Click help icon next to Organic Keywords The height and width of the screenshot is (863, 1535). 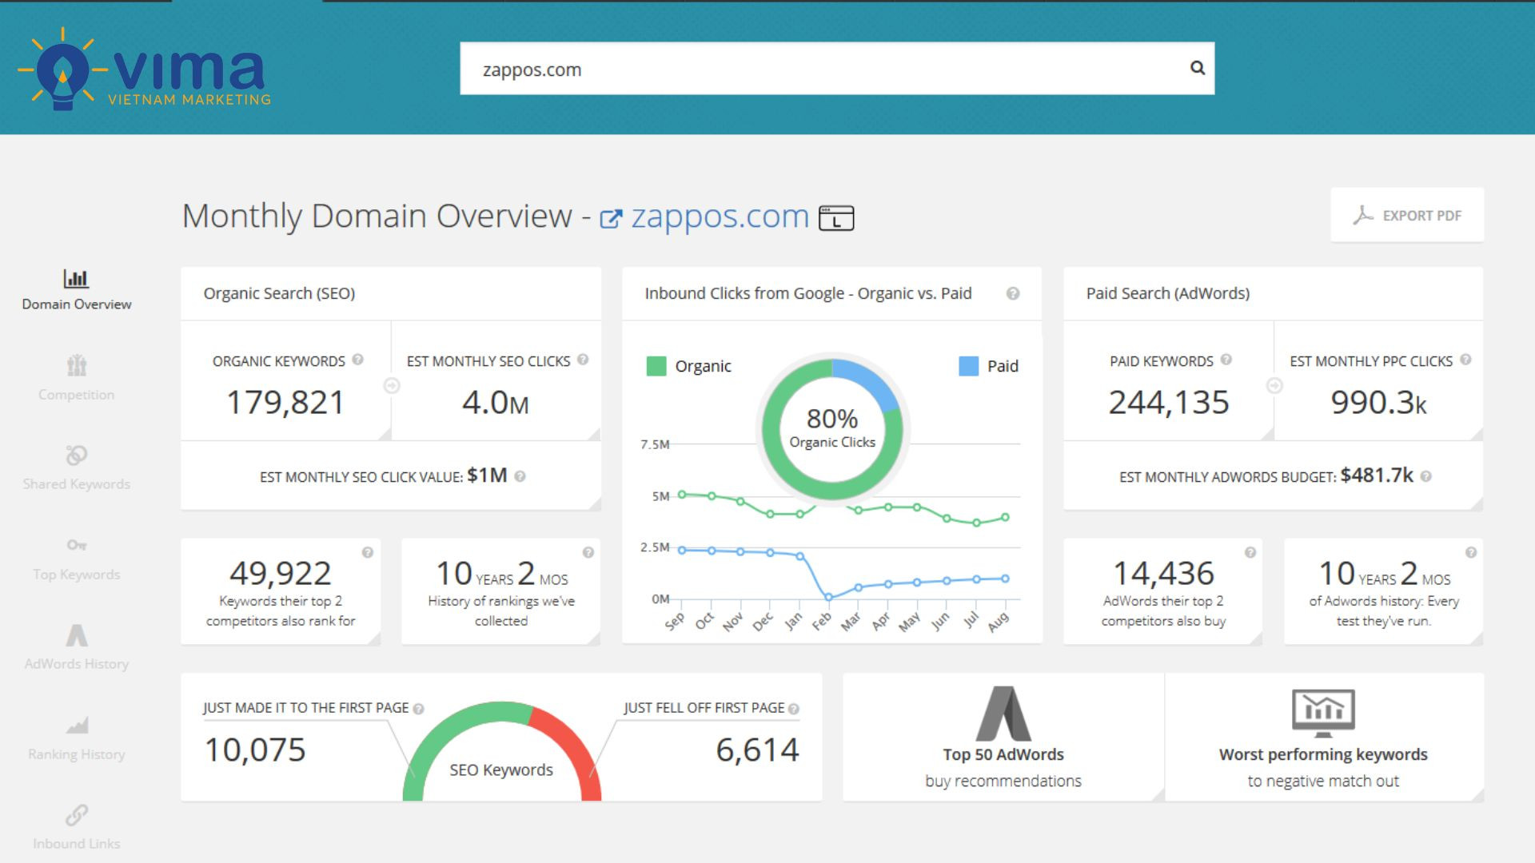pyautogui.click(x=357, y=360)
